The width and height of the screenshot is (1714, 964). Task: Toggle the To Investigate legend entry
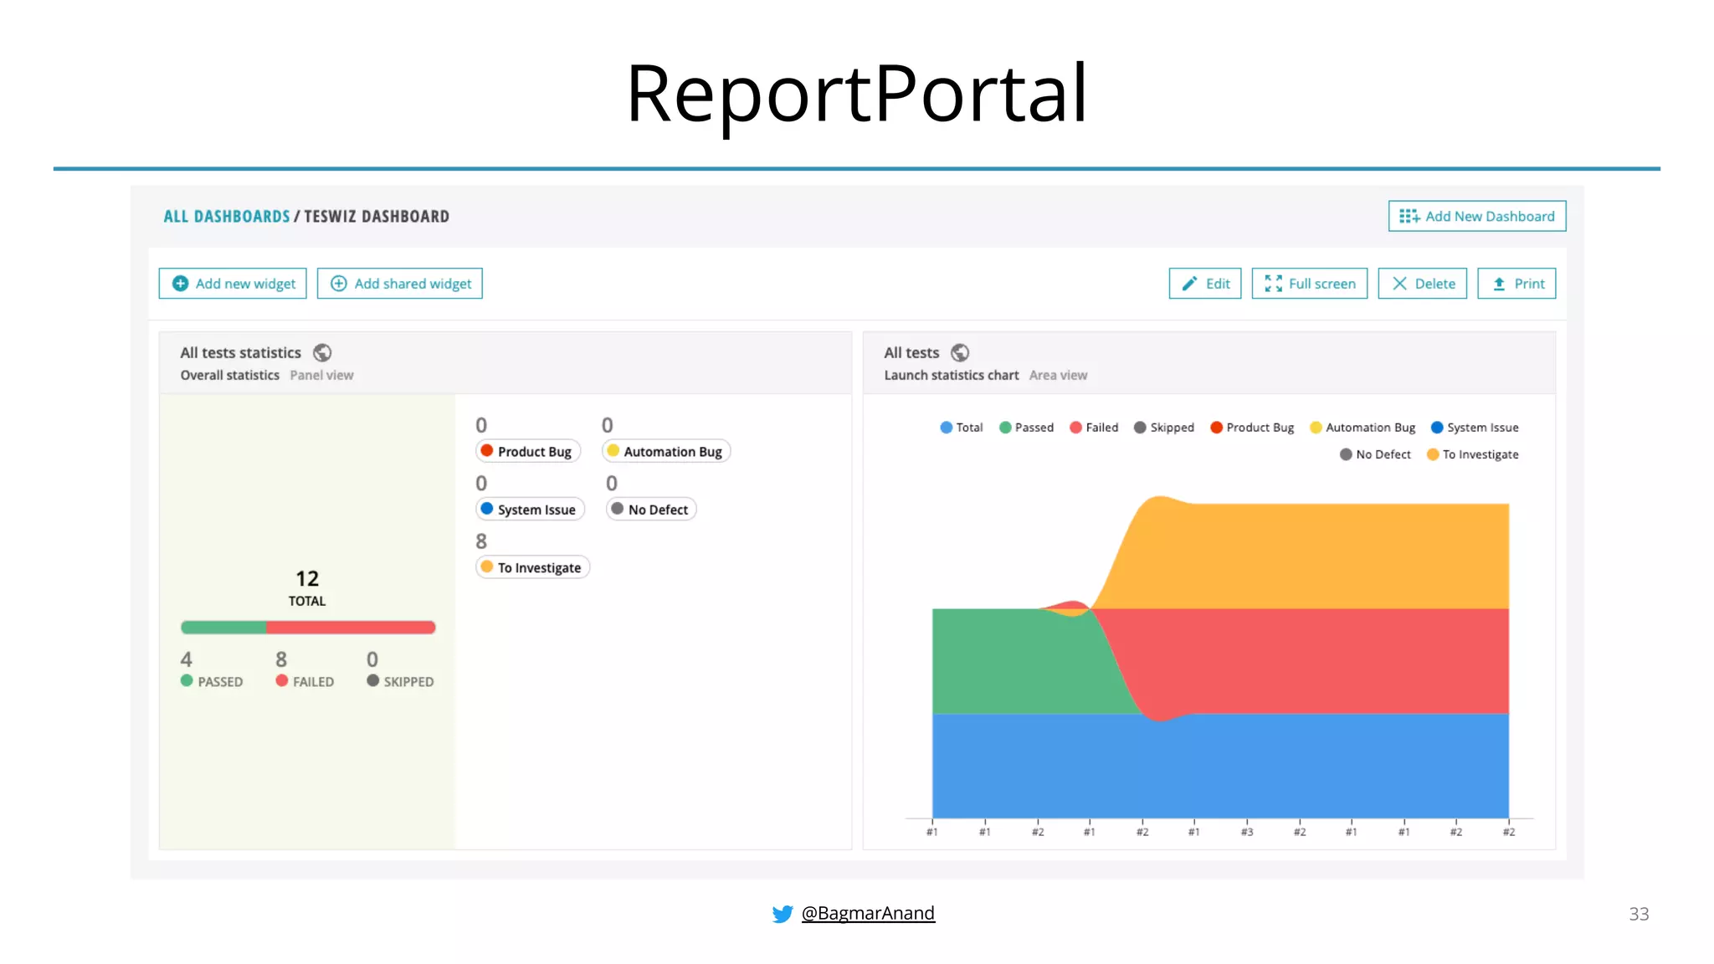pos(1472,454)
